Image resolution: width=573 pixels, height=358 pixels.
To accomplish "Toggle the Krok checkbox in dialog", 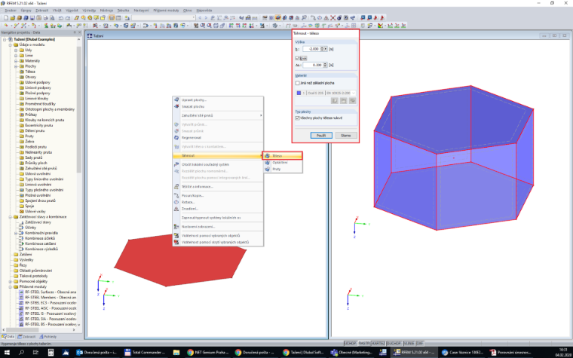I will click(298, 59).
